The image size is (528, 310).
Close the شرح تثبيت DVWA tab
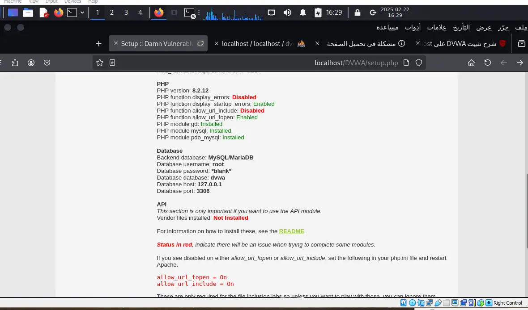click(x=418, y=44)
